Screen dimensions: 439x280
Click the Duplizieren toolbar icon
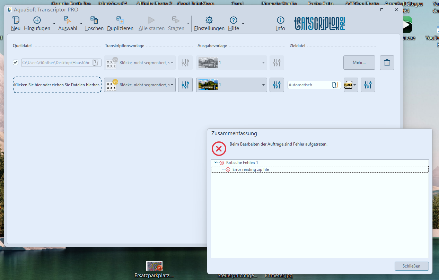coord(120,20)
